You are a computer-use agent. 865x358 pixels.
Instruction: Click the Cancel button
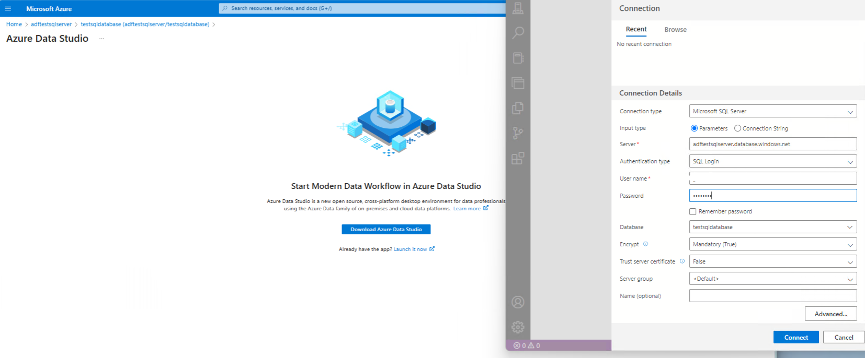[x=844, y=337]
